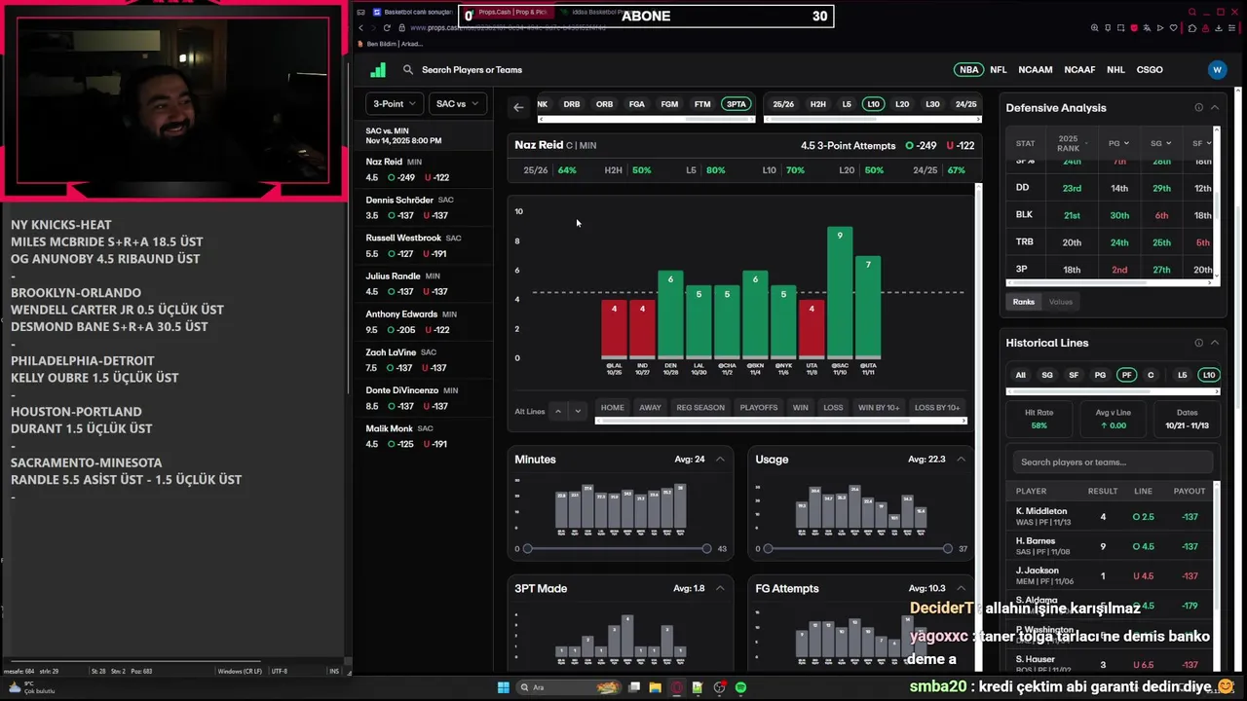Collapse the Usage chart card

pos(961,460)
